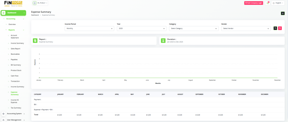Click the User Management people icon
This screenshot has height=122, width=288.
(x=3, y=120)
